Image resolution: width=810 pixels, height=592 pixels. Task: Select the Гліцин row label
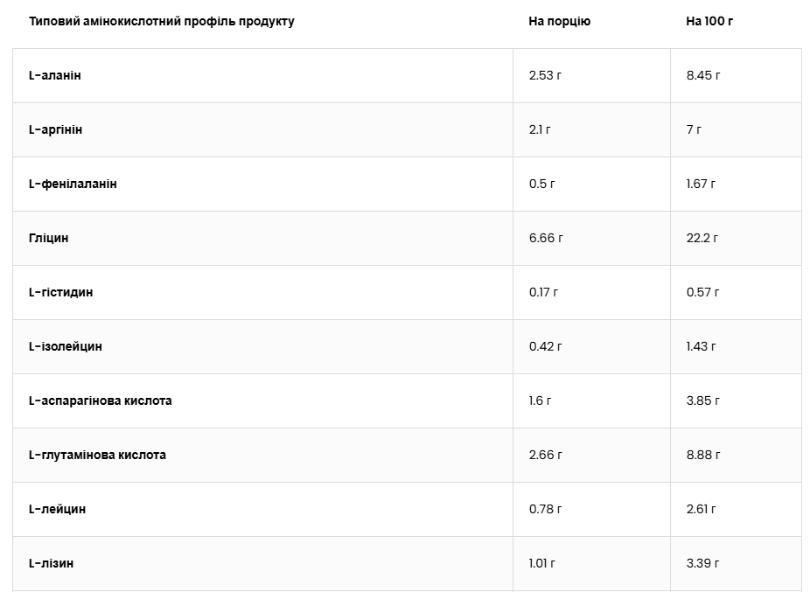click(49, 238)
